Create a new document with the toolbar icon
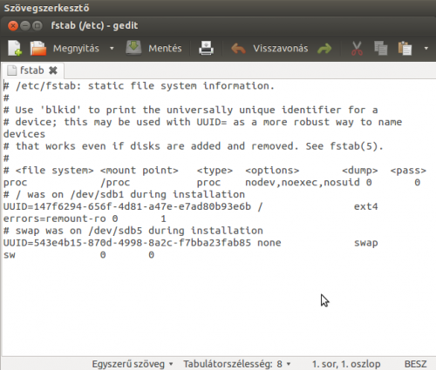This screenshot has height=370, width=436. (x=15, y=48)
